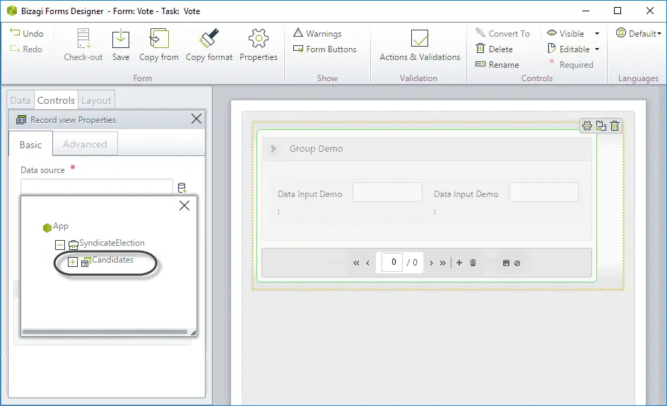This screenshot has width=667, height=406.
Task: Cancel record edit in pager
Action: [x=517, y=263]
